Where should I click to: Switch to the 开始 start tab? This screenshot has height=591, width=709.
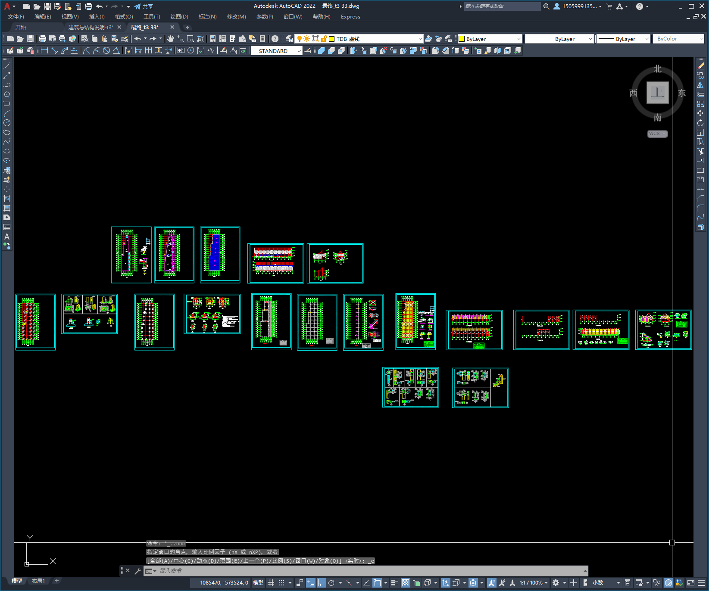pyautogui.click(x=21, y=27)
